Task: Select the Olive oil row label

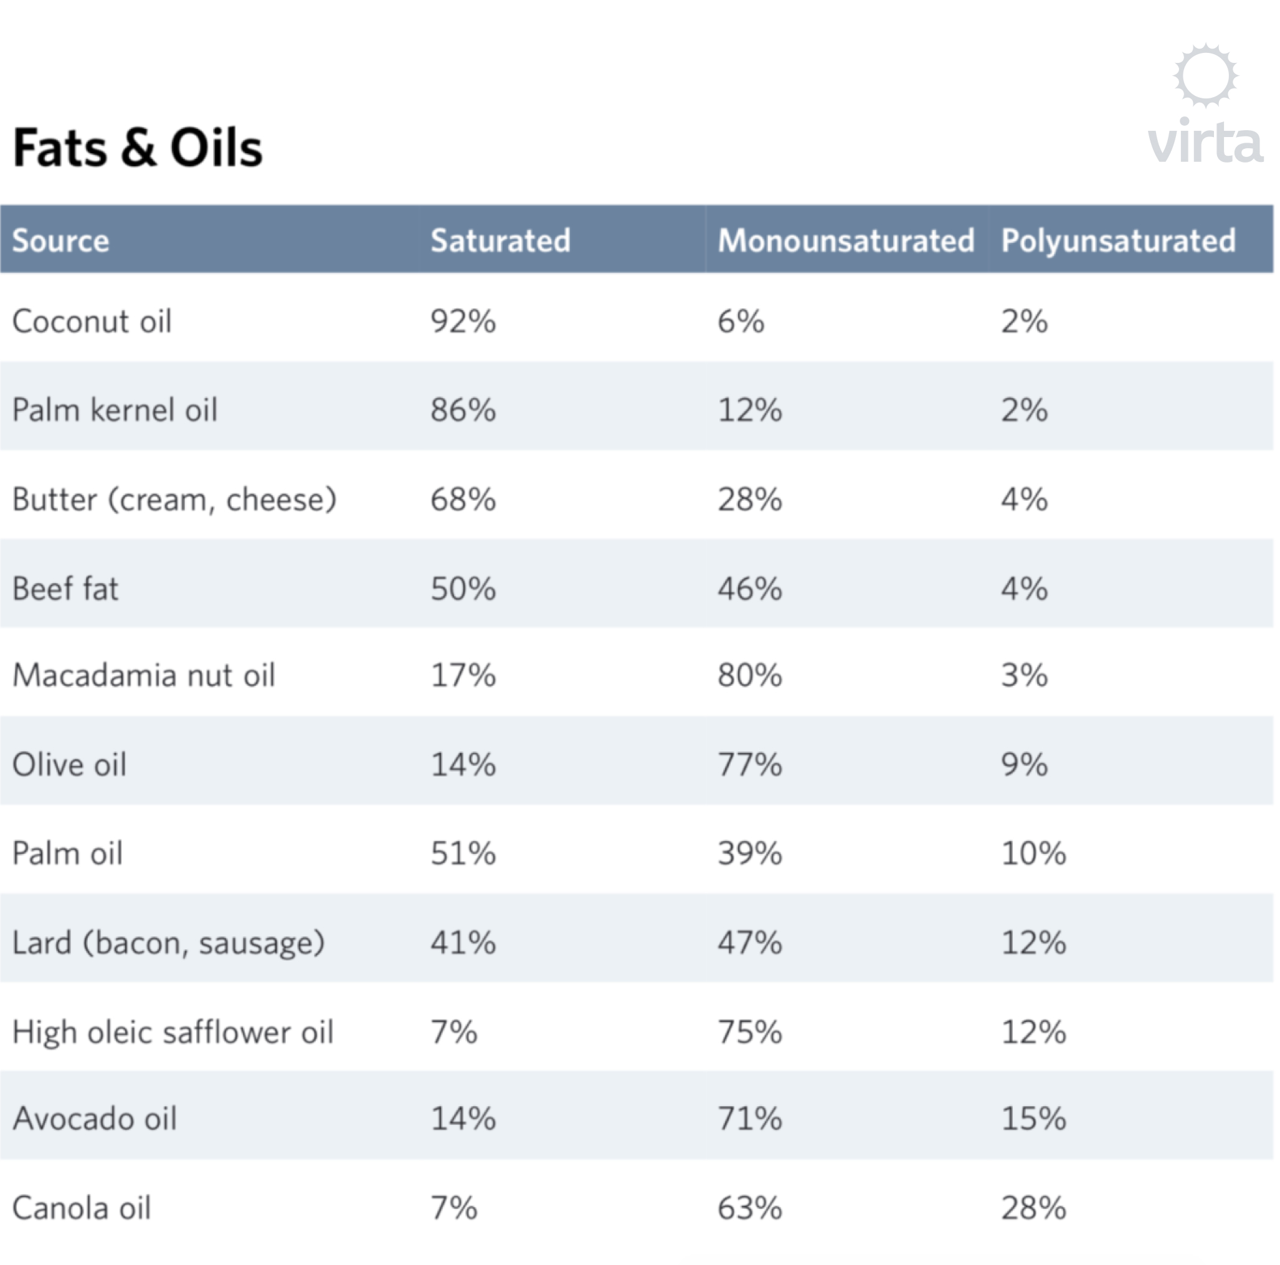Action: coord(70,764)
